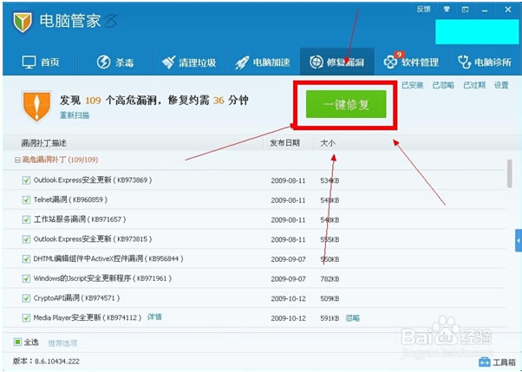This screenshot has width=522, height=372.
Task: Open the 电脑诊所 clinic tab
Action: click(485, 62)
